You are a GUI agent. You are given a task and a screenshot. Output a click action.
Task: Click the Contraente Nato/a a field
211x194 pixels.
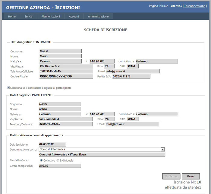pyautogui.click(x=61, y=61)
